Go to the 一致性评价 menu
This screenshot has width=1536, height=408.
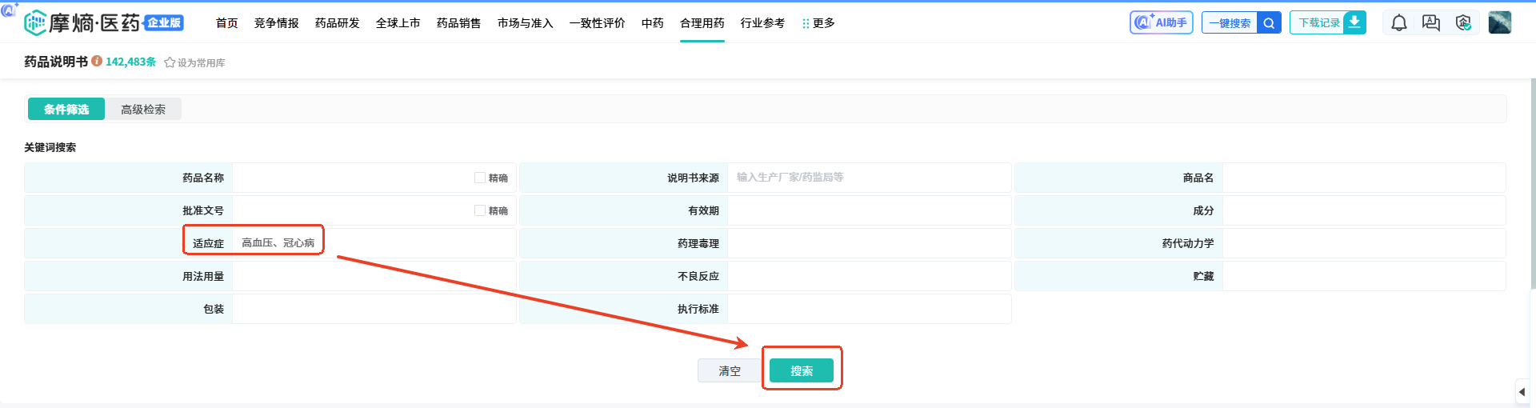pyautogui.click(x=597, y=23)
